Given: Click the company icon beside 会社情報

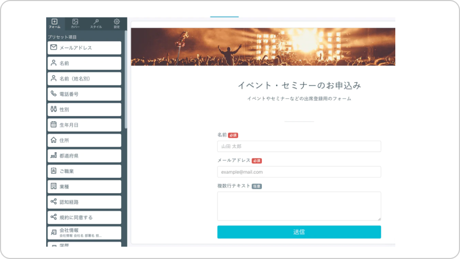Looking at the screenshot, I should (x=53, y=232).
